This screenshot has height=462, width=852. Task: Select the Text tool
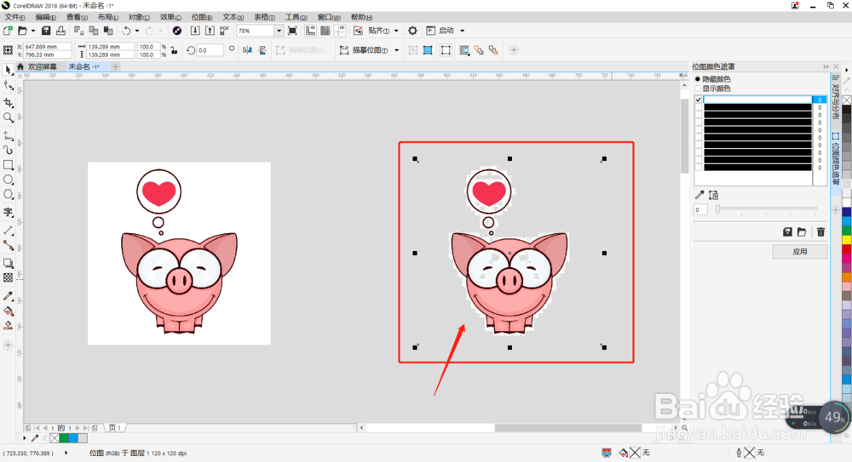(9, 212)
